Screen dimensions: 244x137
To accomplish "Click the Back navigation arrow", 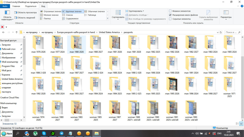I will [x=3, y=32].
